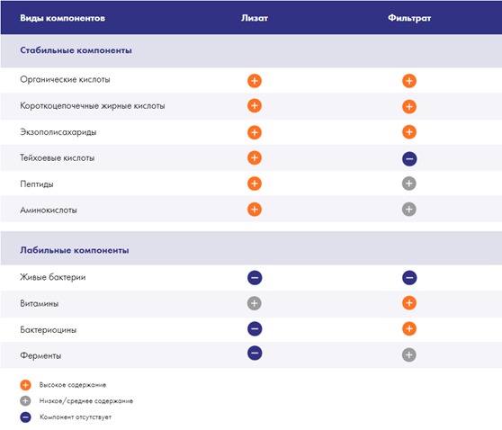The height and width of the screenshot is (430, 502).
Task: Select the Лизат column header
Action: 255,18
